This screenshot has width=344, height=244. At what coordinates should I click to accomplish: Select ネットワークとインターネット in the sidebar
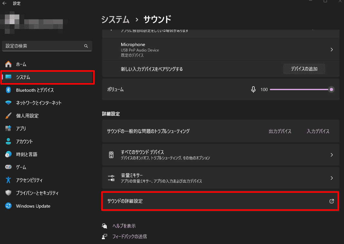point(39,103)
